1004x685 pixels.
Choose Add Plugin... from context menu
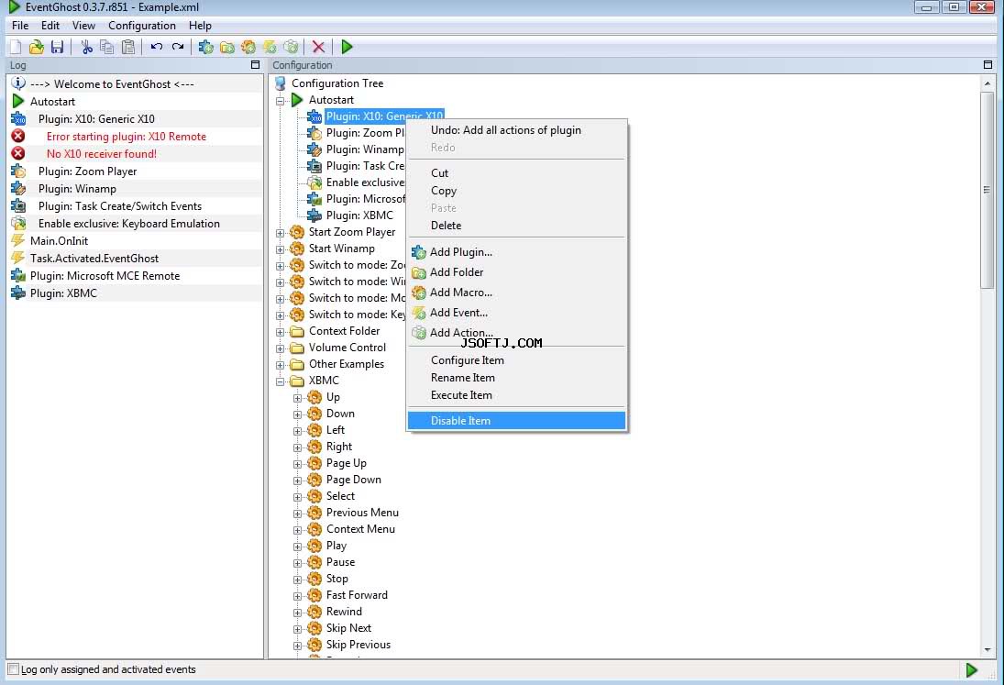tap(516, 252)
